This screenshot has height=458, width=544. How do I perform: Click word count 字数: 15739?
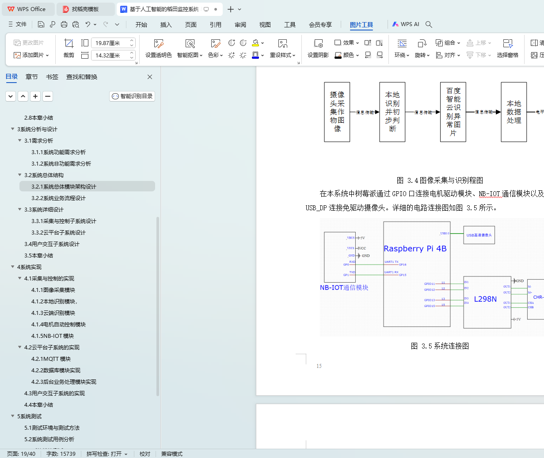coord(61,454)
